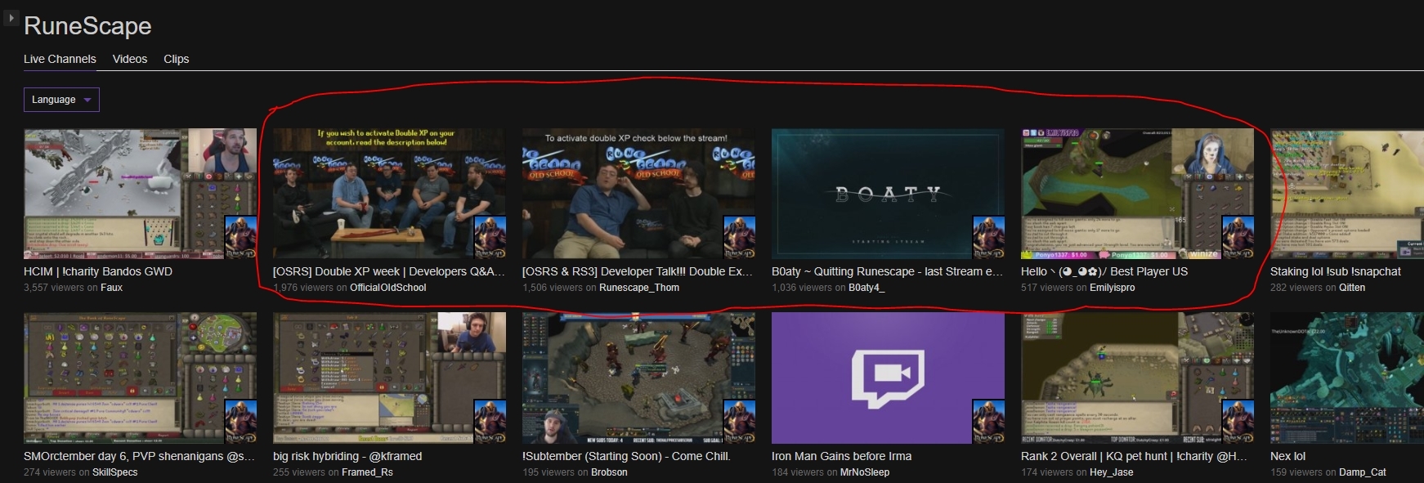Click the Hey_Jase channel name
This screenshot has width=1424, height=483.
click(x=1112, y=472)
